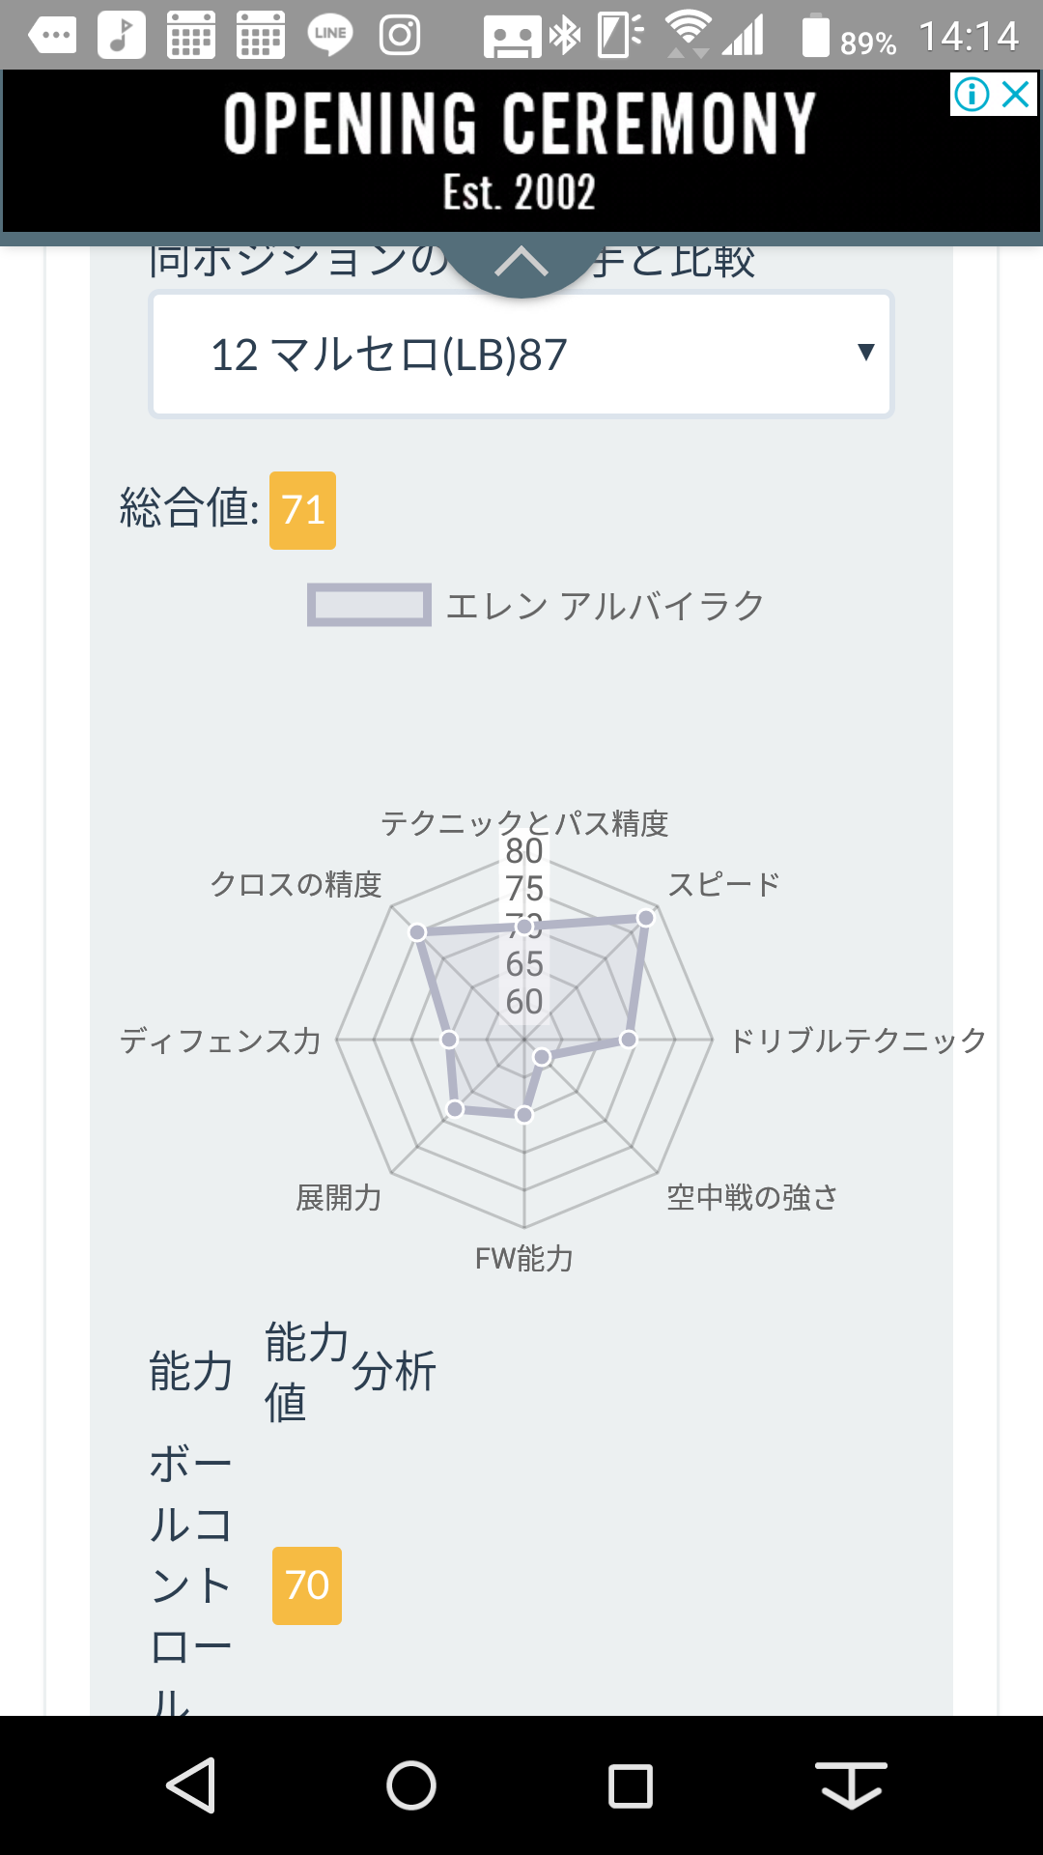Open recent apps square button
The width and height of the screenshot is (1043, 1855).
tap(631, 1784)
